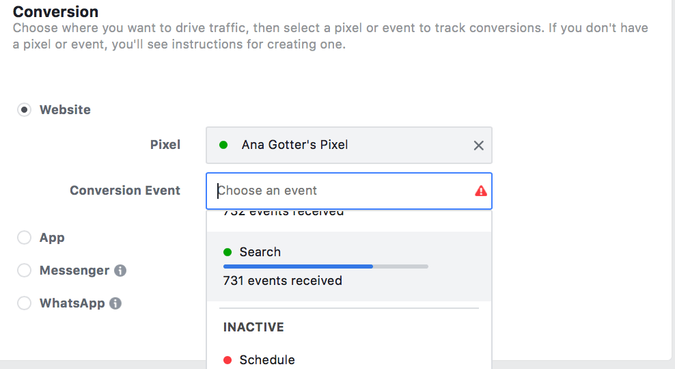Select the Website radio button

(24, 110)
